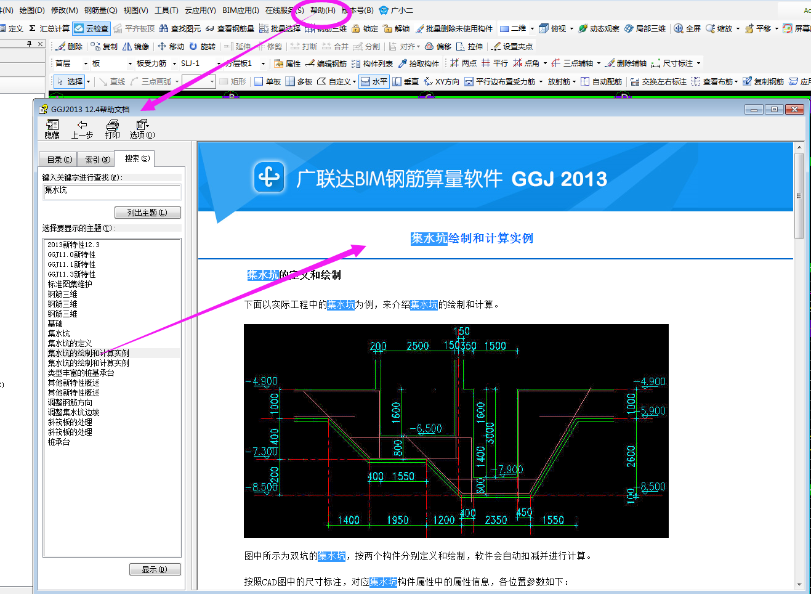Click 查看钢筋量 toolbar icon
The width and height of the screenshot is (811, 594).
211,28
